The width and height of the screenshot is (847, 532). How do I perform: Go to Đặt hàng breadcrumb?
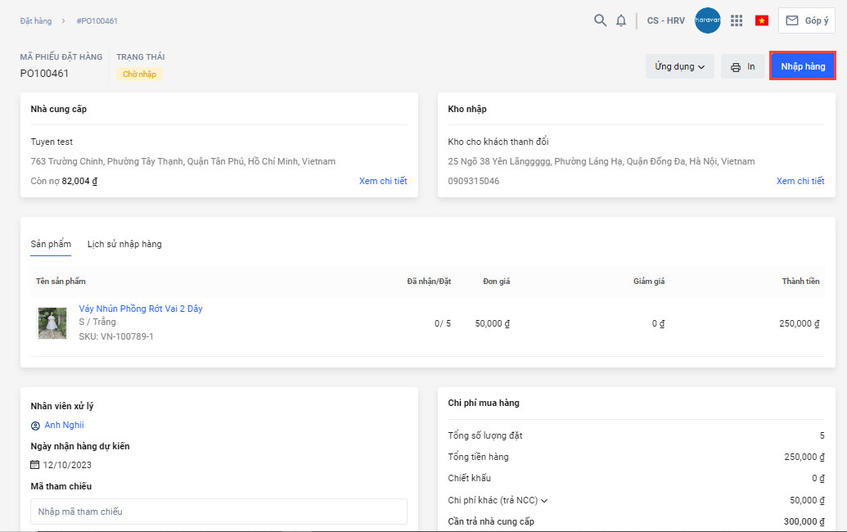(x=38, y=20)
